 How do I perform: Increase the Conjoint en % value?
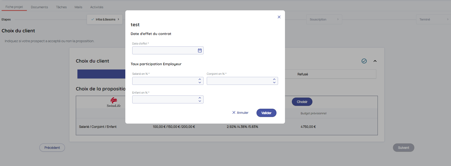(x=274, y=79)
